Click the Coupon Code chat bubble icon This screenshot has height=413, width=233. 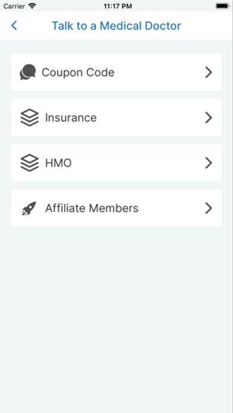point(28,72)
